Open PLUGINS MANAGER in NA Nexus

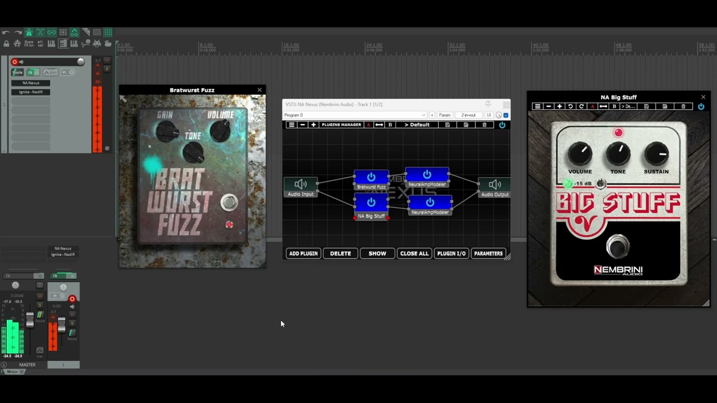click(x=341, y=125)
